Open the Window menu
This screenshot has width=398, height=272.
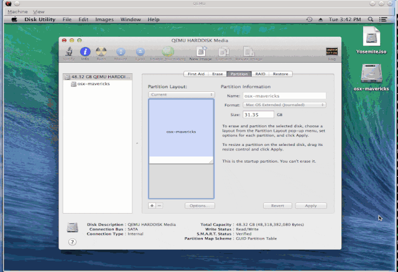click(131, 19)
